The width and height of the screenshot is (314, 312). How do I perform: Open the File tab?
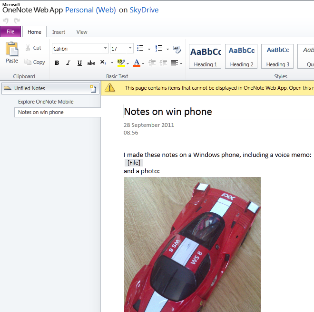[10, 31]
